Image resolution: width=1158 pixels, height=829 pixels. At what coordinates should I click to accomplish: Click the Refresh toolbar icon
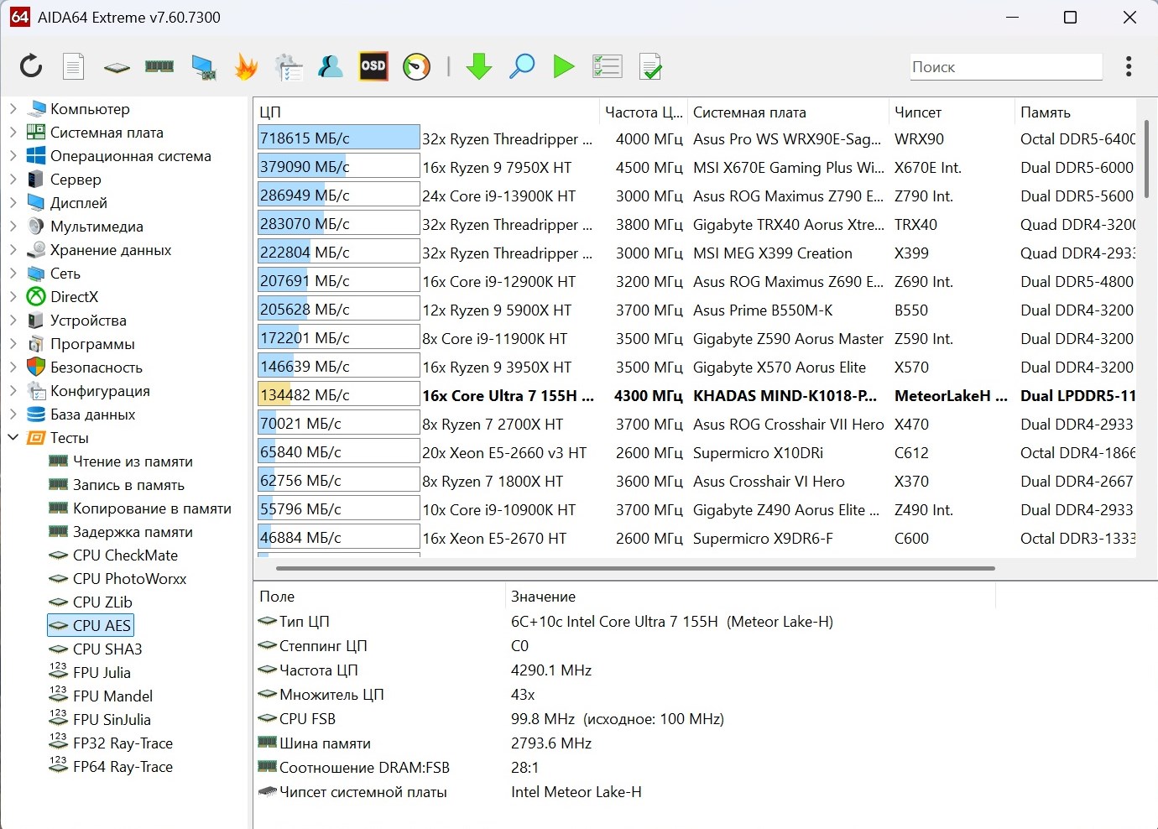31,66
